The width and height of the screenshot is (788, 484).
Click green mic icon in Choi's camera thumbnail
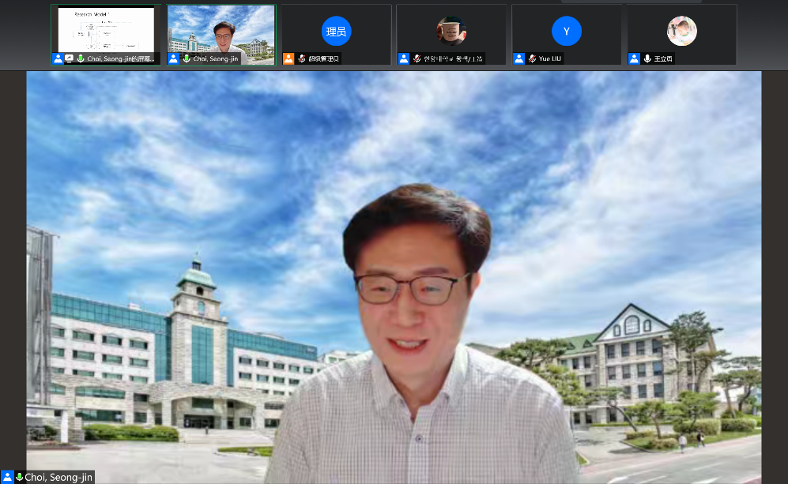click(x=187, y=59)
